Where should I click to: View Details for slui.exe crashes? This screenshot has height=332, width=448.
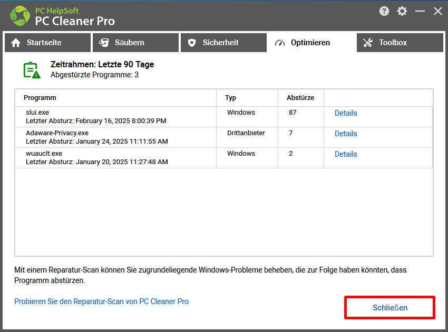pyautogui.click(x=346, y=113)
